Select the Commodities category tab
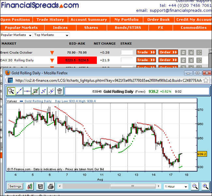212x196 pixels. (x=192, y=28)
